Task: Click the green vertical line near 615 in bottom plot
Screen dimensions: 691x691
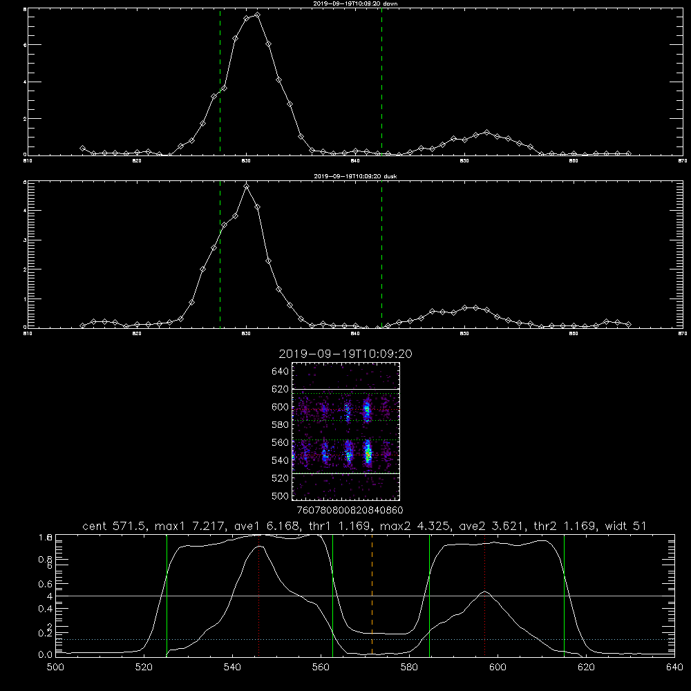Action: click(x=564, y=595)
